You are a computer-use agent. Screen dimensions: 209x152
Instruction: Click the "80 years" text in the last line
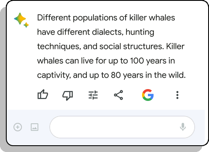[x=127, y=75]
